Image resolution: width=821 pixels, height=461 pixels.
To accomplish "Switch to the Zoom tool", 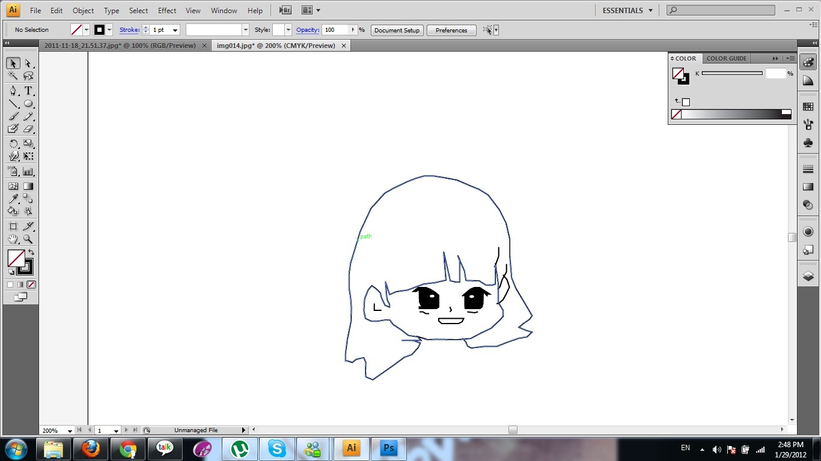I will pos(28,239).
